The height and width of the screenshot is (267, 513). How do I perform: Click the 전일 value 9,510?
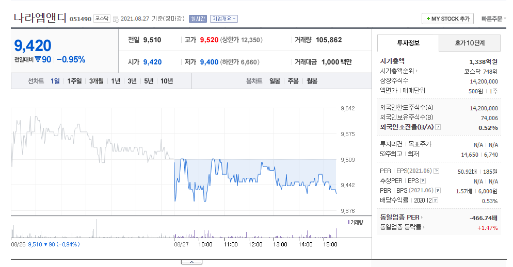point(152,40)
